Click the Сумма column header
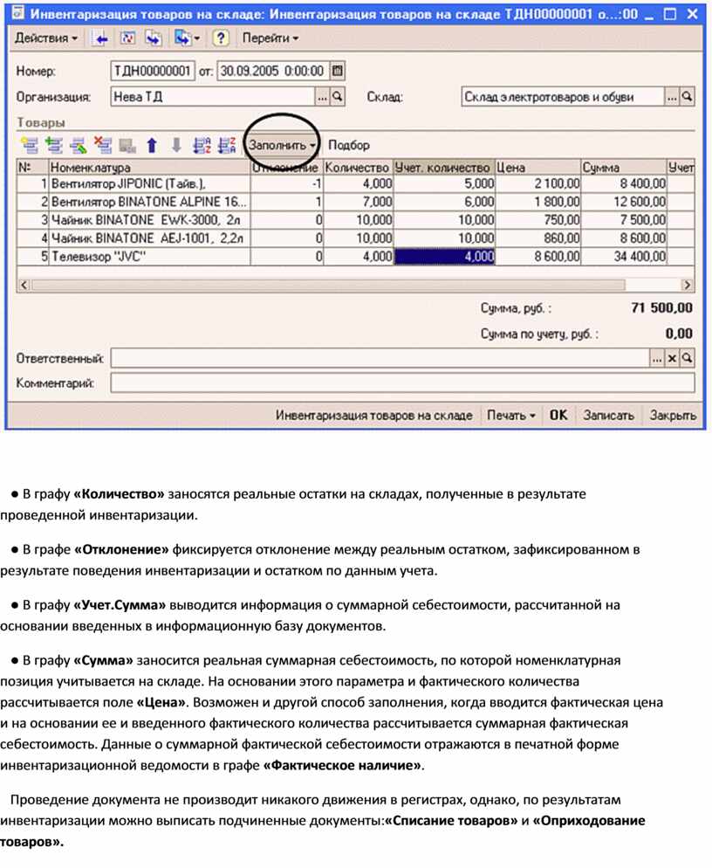The width and height of the screenshot is (712, 868). click(x=623, y=167)
